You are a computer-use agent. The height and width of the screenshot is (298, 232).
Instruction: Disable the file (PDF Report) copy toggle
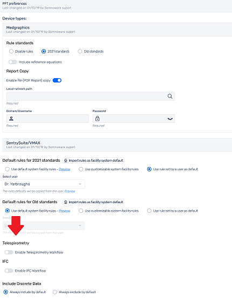pos(57,80)
